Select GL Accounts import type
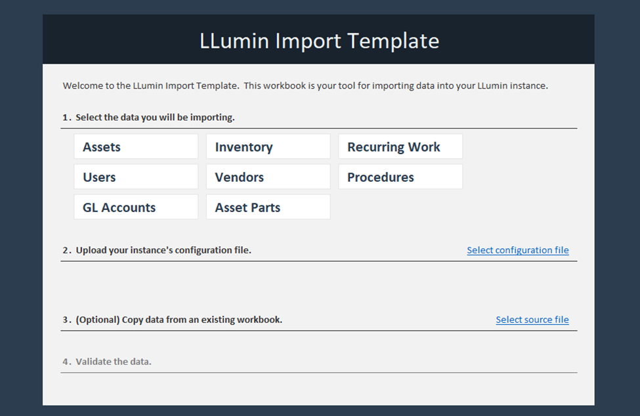The image size is (640, 416). pos(136,207)
